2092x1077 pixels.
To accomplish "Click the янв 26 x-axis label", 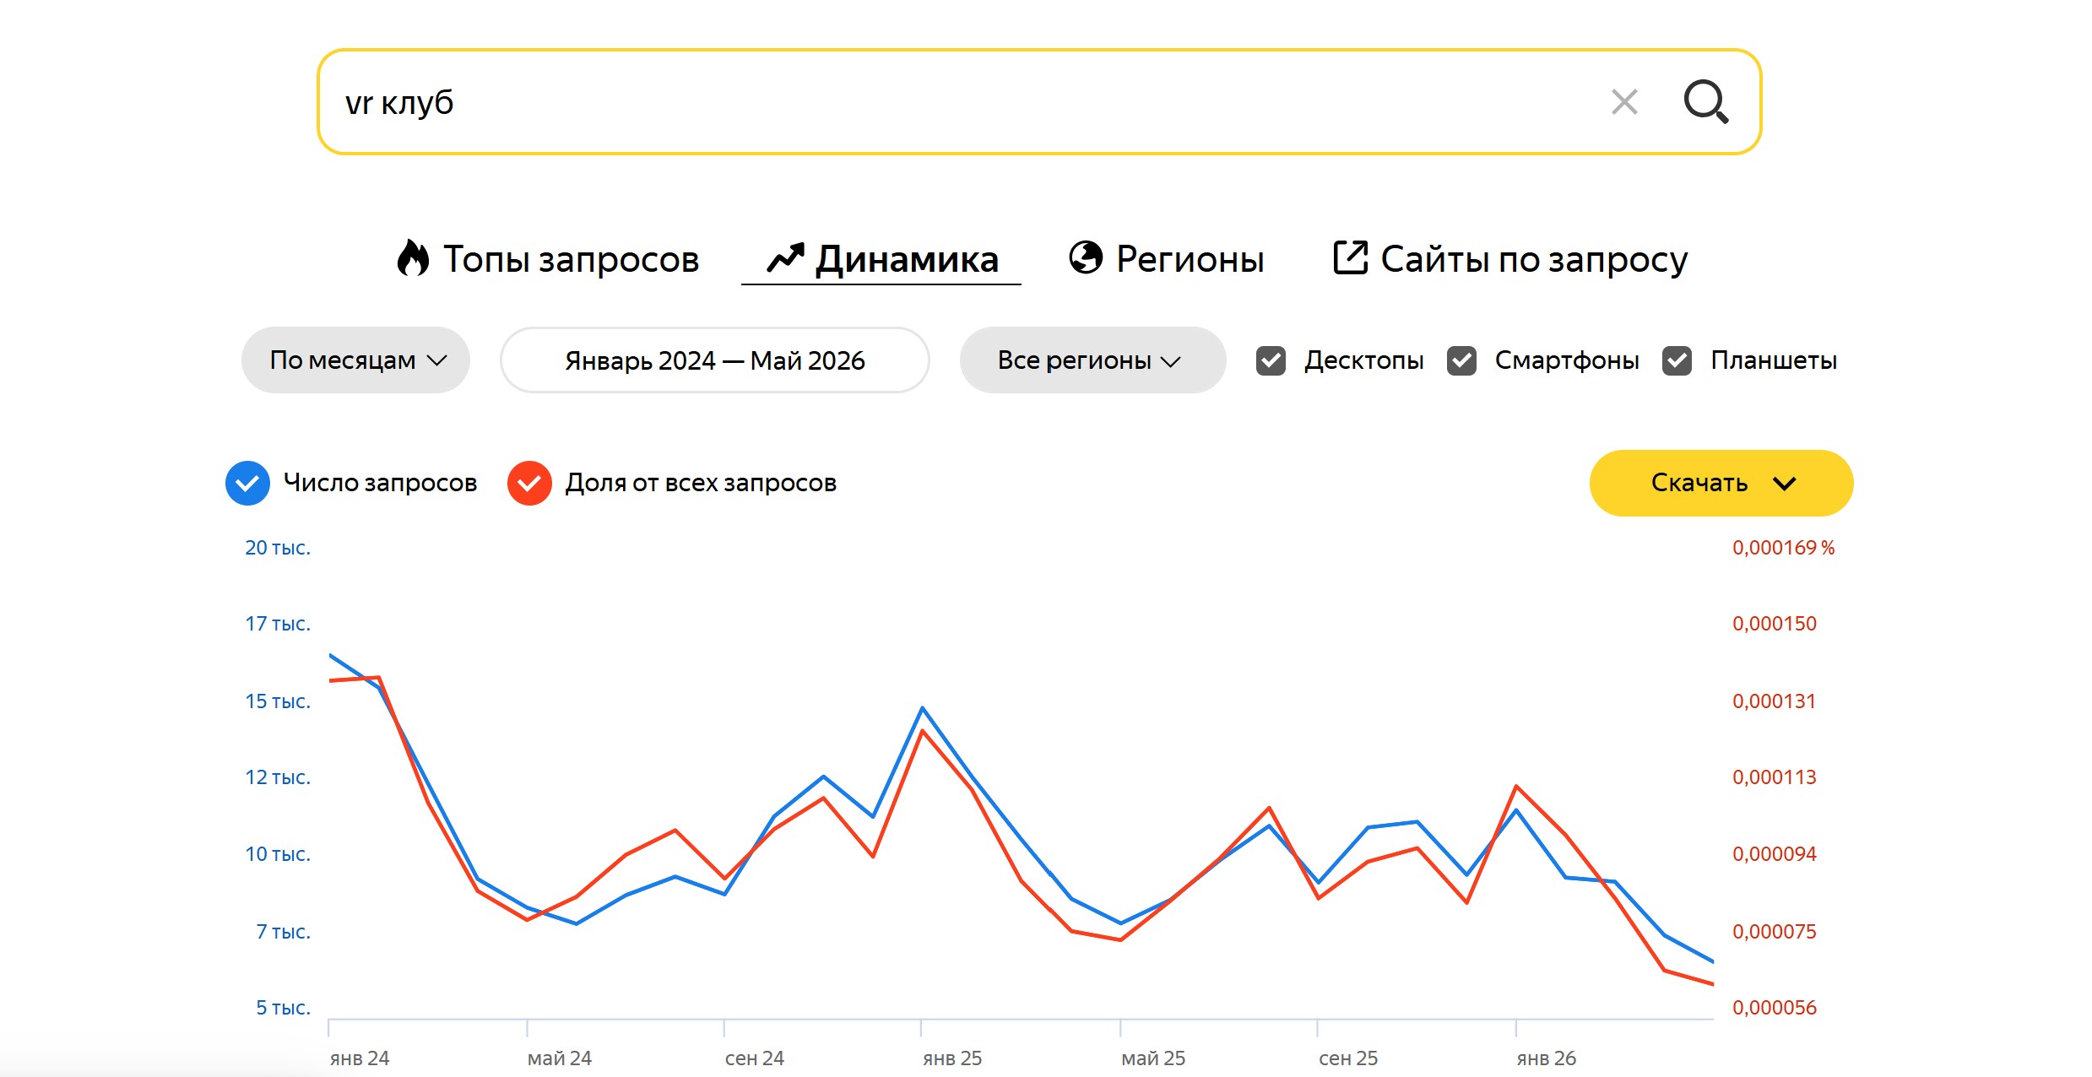I will click(x=1547, y=1058).
